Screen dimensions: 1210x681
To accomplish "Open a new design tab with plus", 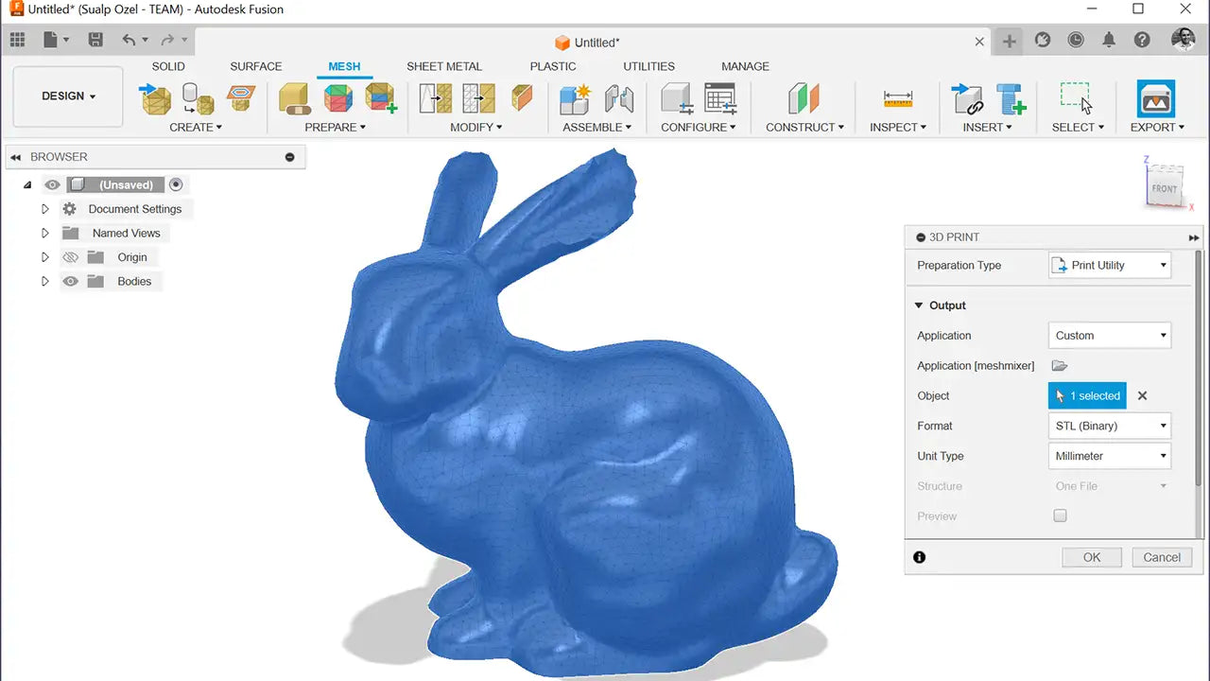I will point(1010,41).
